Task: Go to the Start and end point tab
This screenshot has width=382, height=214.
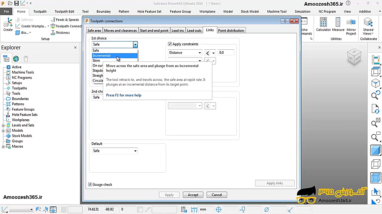Action: point(154,31)
